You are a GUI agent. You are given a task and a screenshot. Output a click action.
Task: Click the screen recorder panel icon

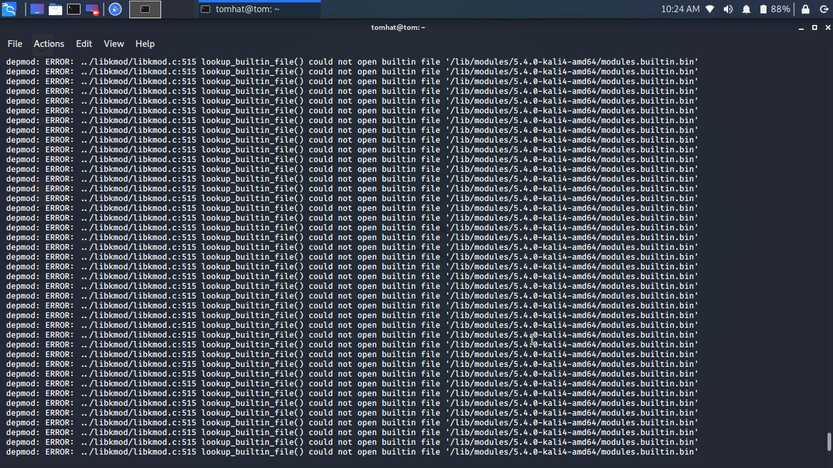tap(92, 9)
